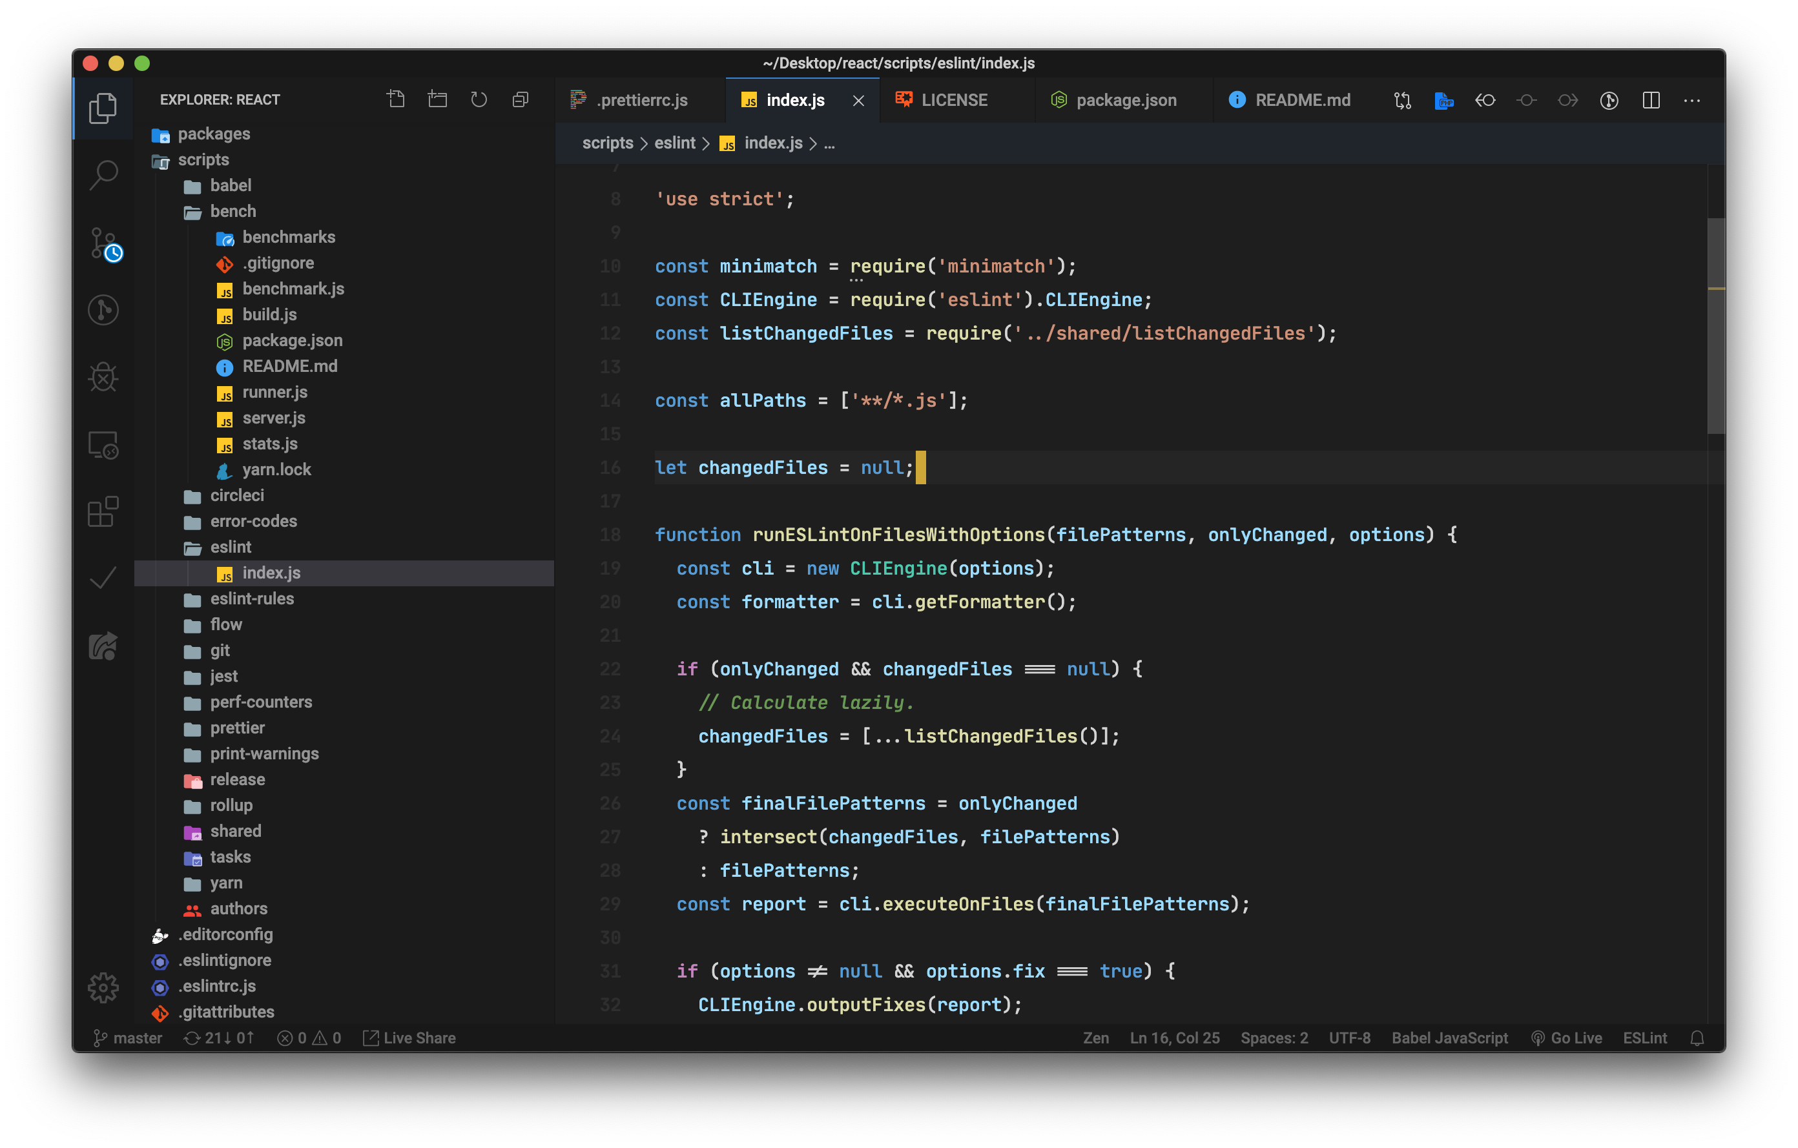Screen dimensions: 1798x1148
Task: Open Run and Debug bug icon
Action: pyautogui.click(x=103, y=377)
